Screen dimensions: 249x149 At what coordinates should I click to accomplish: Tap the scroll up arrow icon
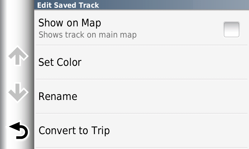18,56
